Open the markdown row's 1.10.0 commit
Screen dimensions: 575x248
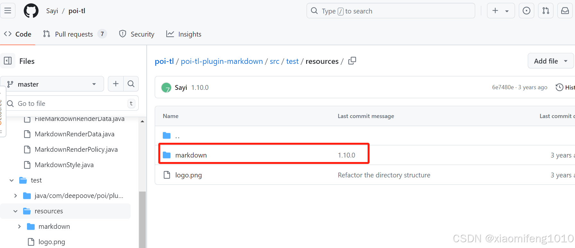346,155
